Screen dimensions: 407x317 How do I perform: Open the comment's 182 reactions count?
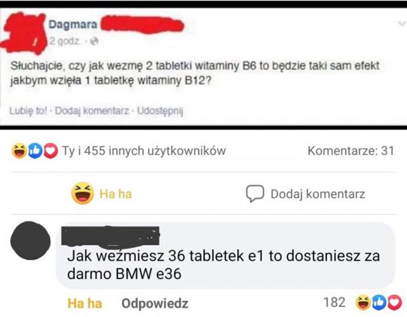334,302
